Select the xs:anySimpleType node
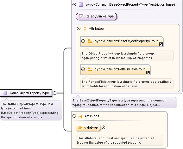 [x=96, y=16]
